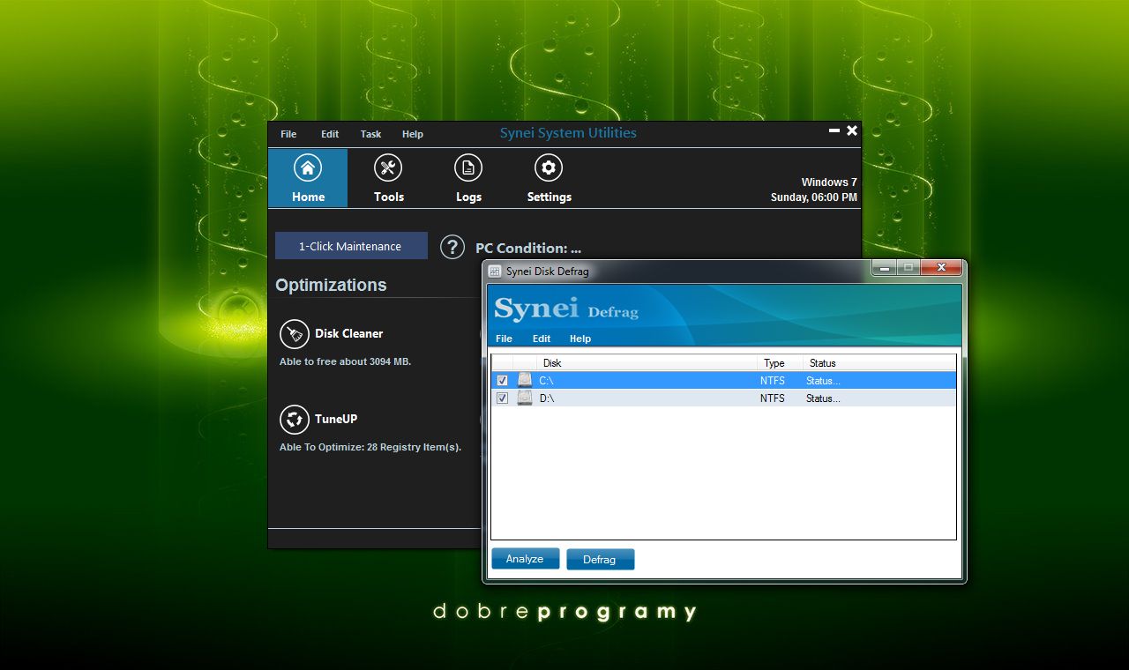Open Edit menu in Synei System Utilities
The width and height of the screenshot is (1129, 670).
click(x=330, y=134)
